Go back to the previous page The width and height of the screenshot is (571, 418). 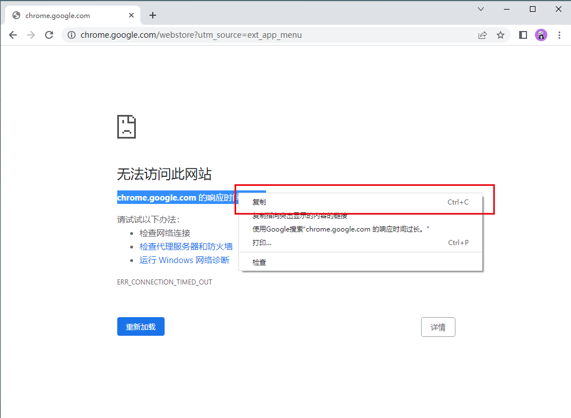[13, 35]
